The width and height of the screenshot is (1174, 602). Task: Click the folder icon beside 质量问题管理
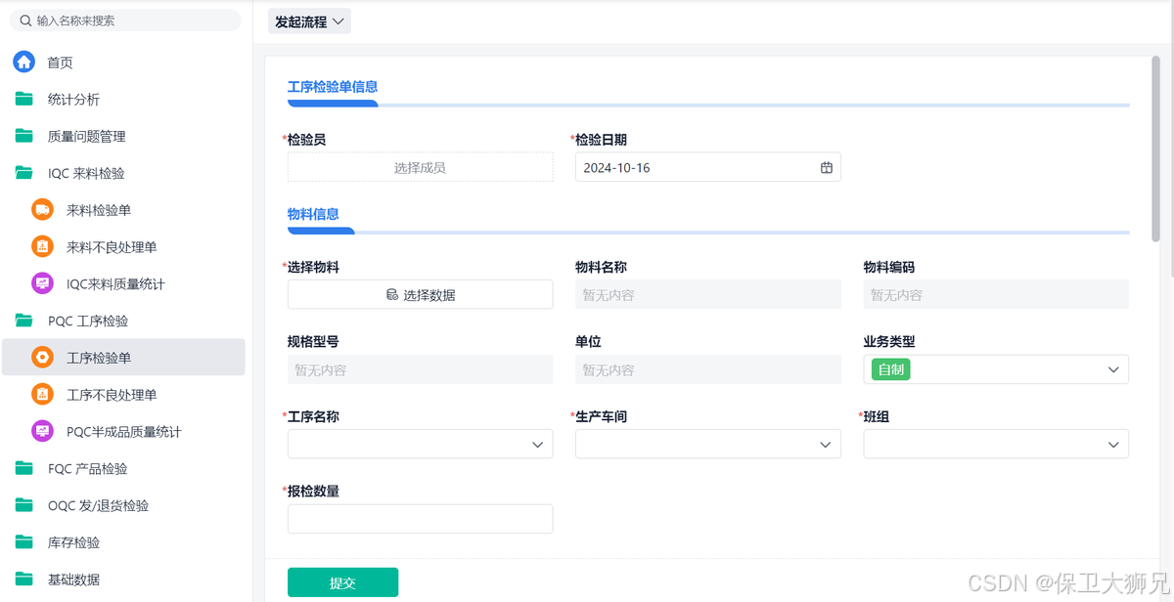pyautogui.click(x=23, y=136)
